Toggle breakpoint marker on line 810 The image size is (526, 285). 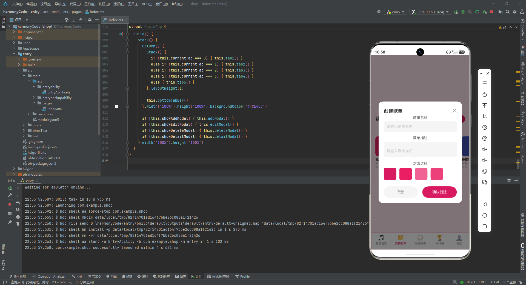[x=116, y=106]
